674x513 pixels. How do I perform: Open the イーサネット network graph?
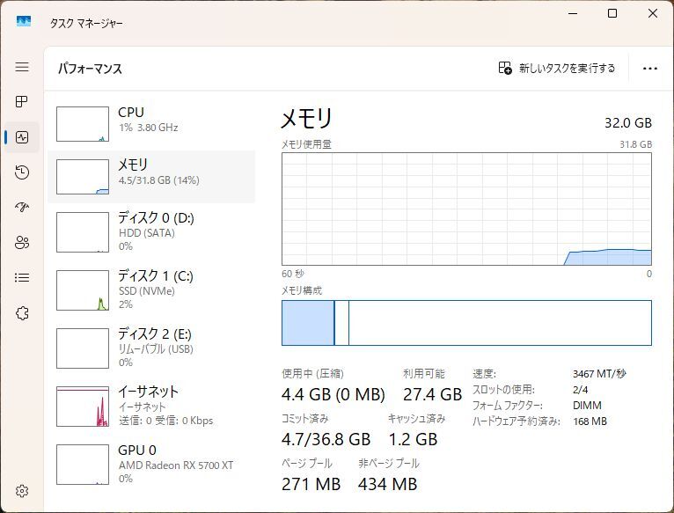click(x=151, y=405)
